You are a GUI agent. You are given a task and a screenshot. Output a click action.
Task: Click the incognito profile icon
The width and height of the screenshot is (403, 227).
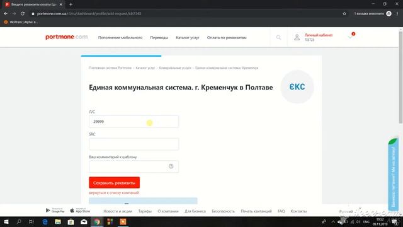pyautogui.click(x=389, y=14)
